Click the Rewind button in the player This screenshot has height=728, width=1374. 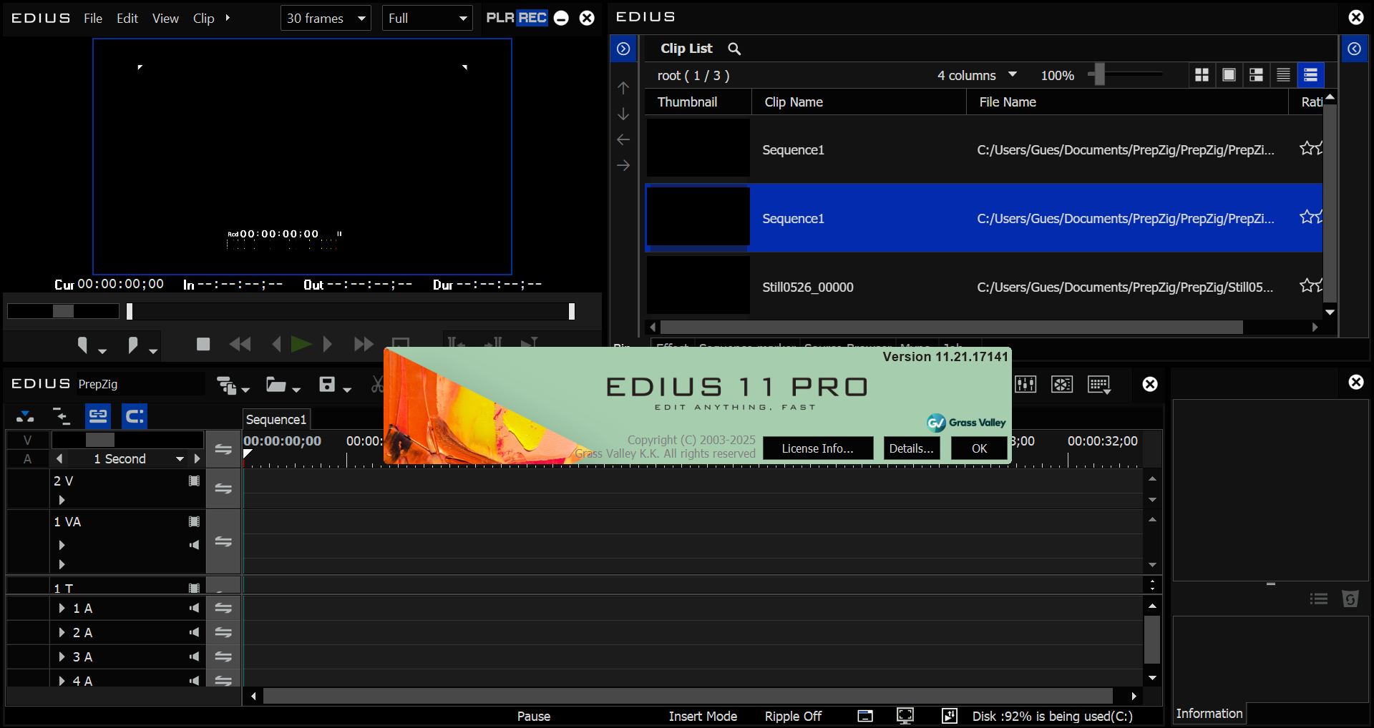click(x=240, y=344)
